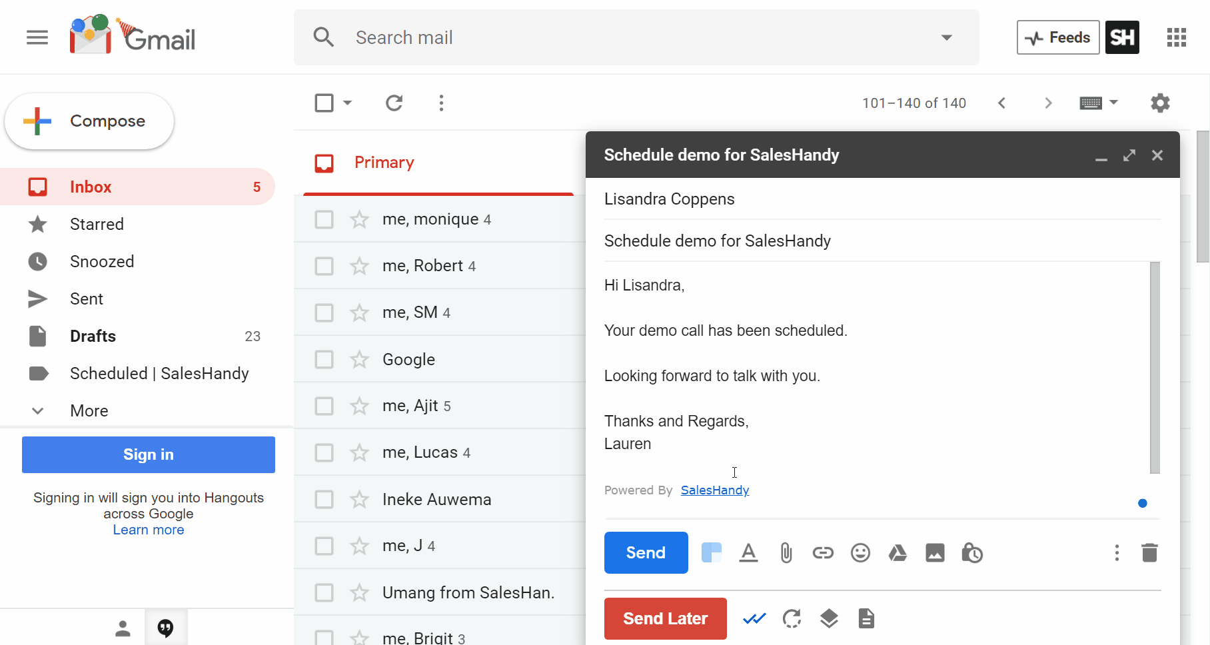
Task: Open the search options dropdown
Action: [947, 37]
